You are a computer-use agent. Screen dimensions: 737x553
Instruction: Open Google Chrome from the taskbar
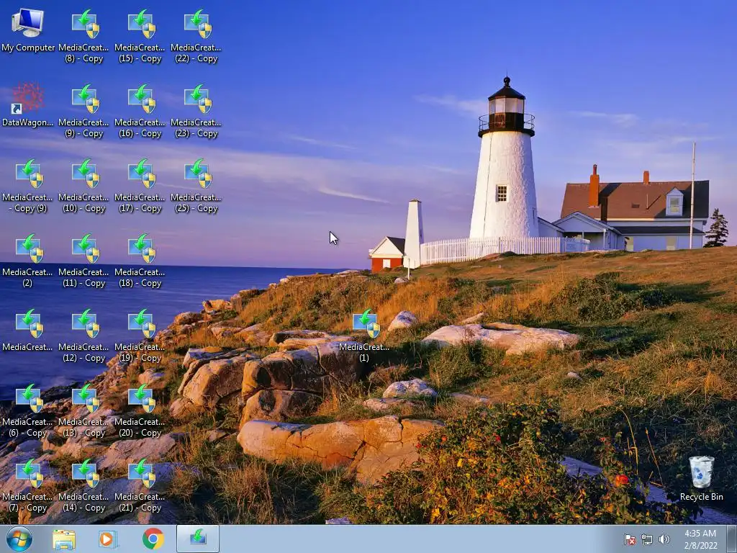pos(153,539)
